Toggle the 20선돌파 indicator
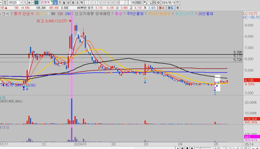The height and width of the screenshot is (149, 260). pyautogui.click(x=206, y=14)
